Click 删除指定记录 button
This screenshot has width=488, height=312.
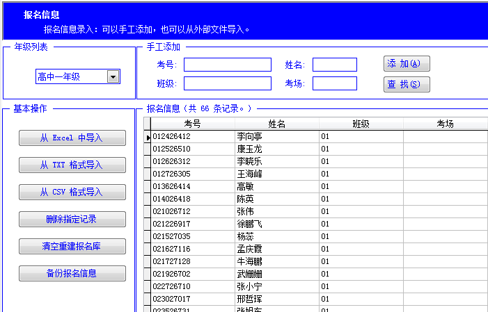click(72, 219)
